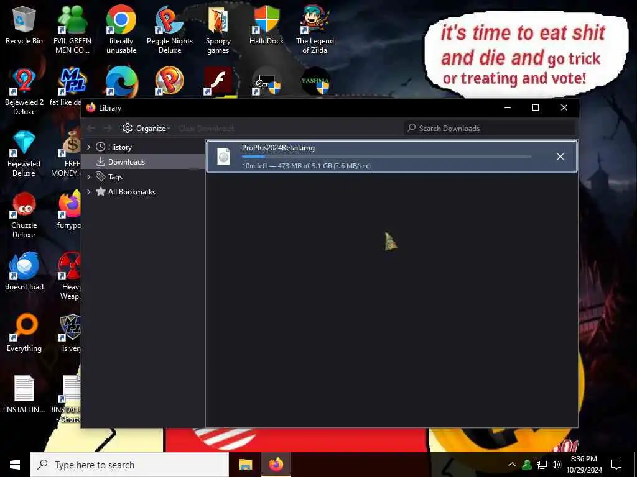Screen dimensions: 637x477
Task: Launch Heavy Weapon shortcut
Action: [70, 276]
